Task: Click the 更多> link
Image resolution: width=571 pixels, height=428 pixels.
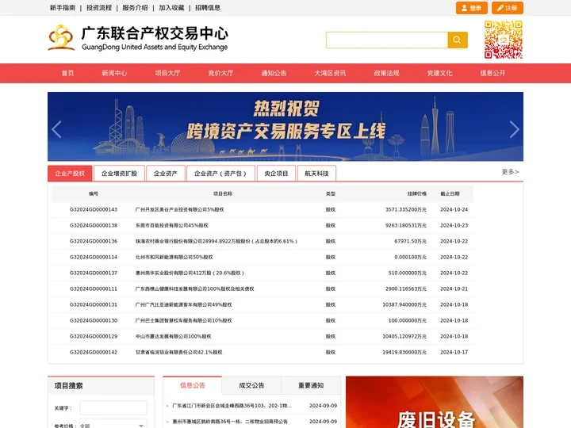Action: [x=510, y=172]
